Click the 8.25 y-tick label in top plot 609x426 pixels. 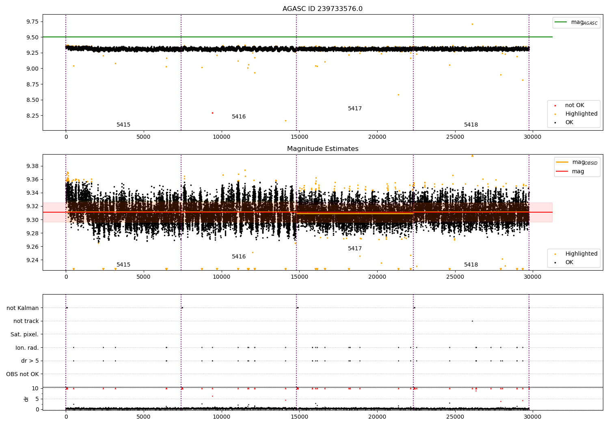pyautogui.click(x=32, y=116)
